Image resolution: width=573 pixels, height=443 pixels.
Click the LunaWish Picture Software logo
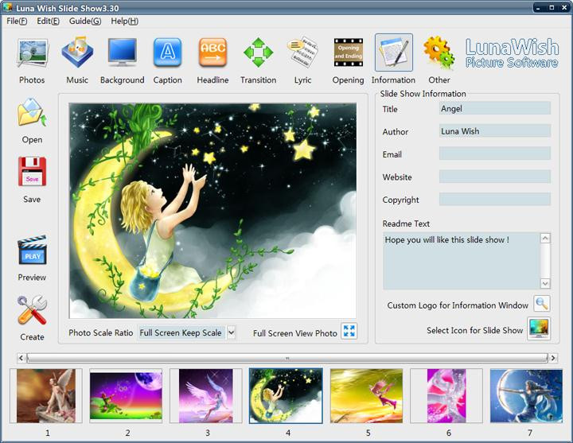(x=512, y=53)
